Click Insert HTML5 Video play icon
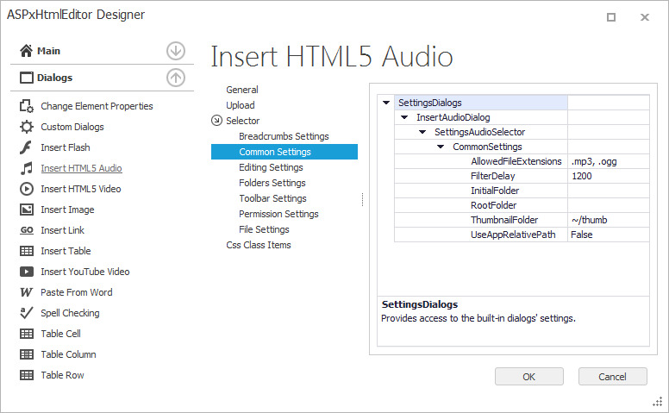The width and height of the screenshot is (669, 413). click(27, 189)
